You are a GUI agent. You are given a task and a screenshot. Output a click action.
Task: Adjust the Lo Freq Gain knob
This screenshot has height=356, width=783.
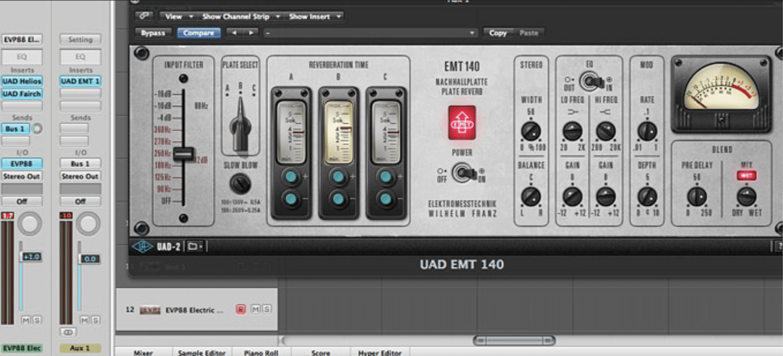point(572,196)
